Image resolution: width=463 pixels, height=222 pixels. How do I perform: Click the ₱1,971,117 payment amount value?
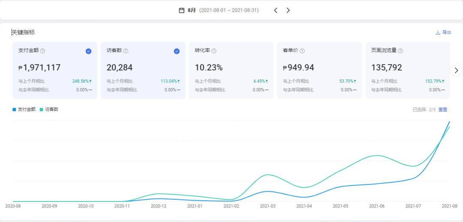click(x=39, y=68)
